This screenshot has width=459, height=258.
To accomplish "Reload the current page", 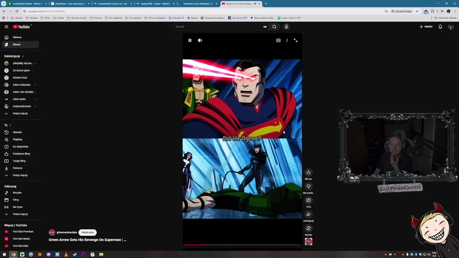I will point(17,11).
